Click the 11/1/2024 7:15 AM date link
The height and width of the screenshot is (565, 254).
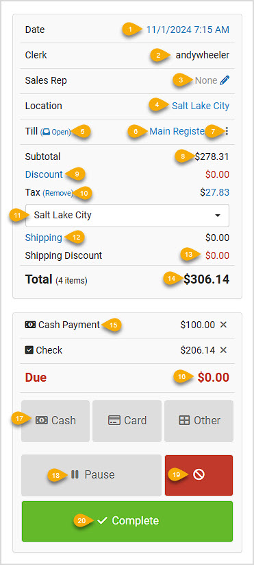[x=188, y=30]
